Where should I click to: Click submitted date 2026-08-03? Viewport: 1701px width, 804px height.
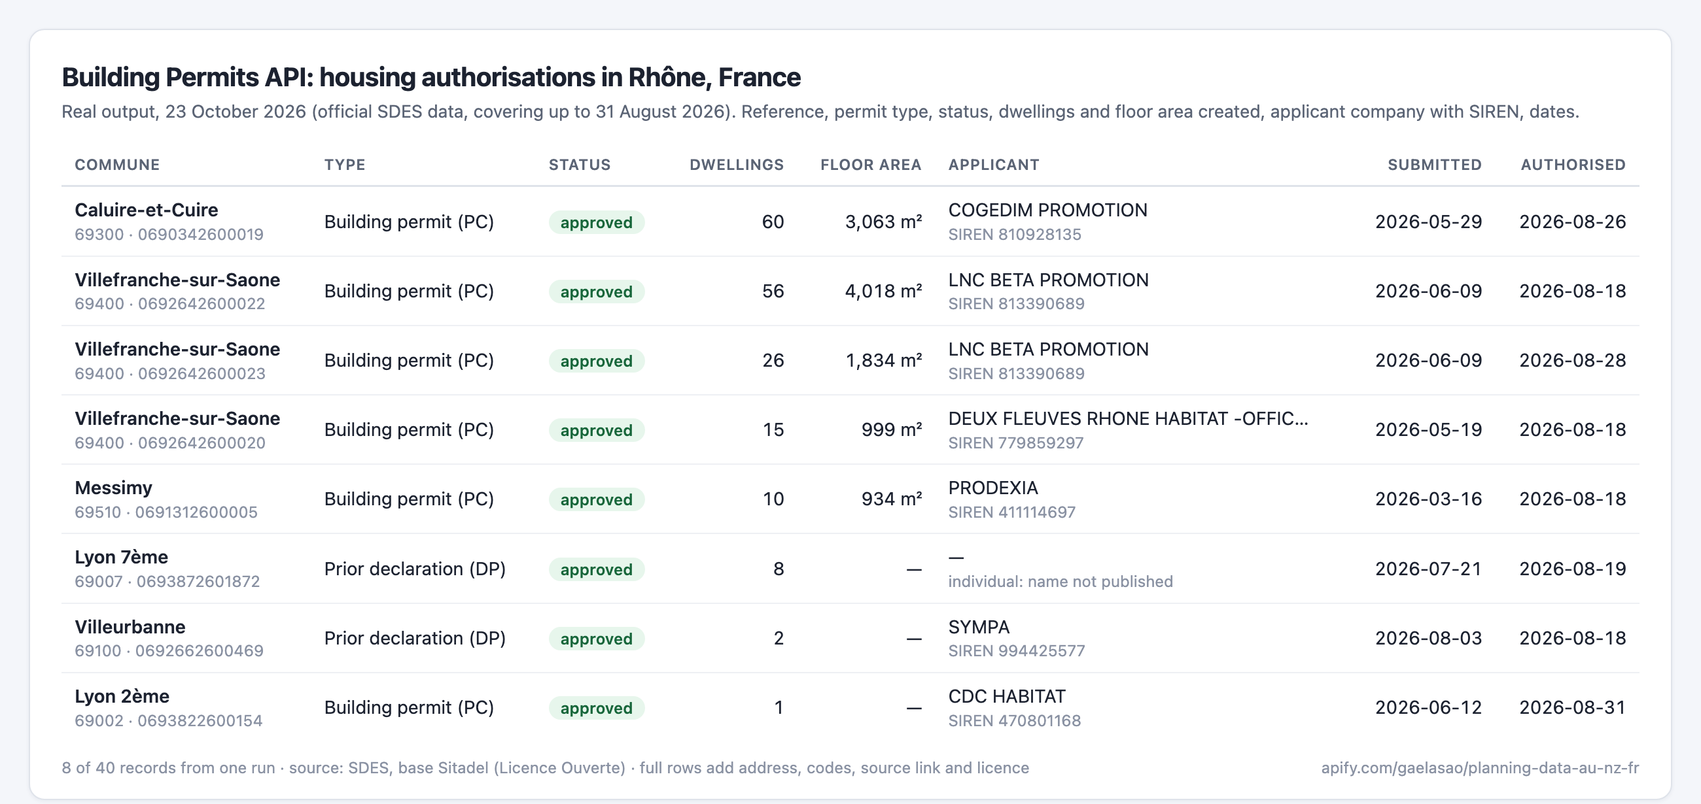click(x=1429, y=638)
